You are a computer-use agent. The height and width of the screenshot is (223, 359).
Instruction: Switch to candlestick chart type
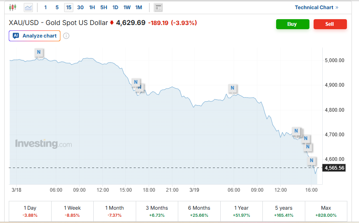[x=13, y=8]
